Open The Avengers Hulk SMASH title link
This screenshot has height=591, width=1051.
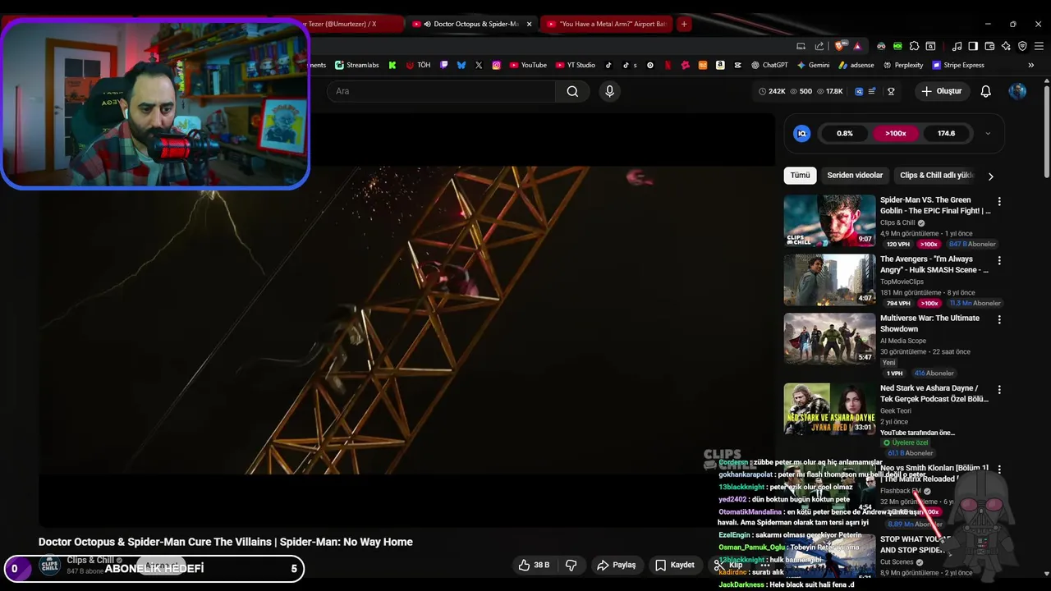[934, 264]
